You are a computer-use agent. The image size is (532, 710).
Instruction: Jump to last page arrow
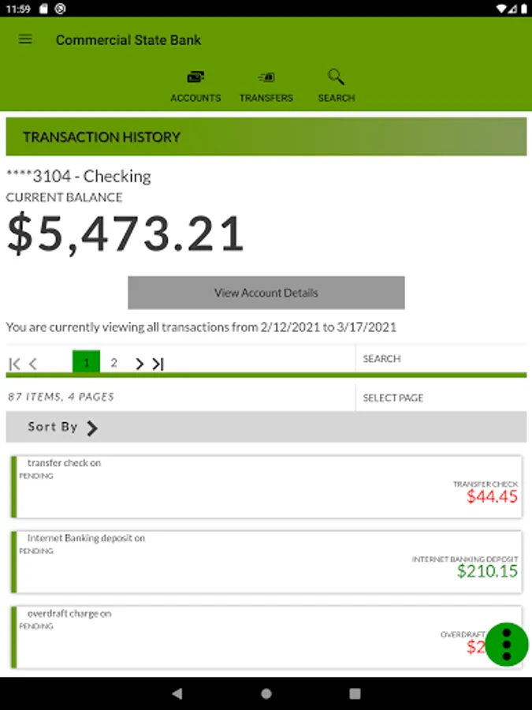(158, 364)
